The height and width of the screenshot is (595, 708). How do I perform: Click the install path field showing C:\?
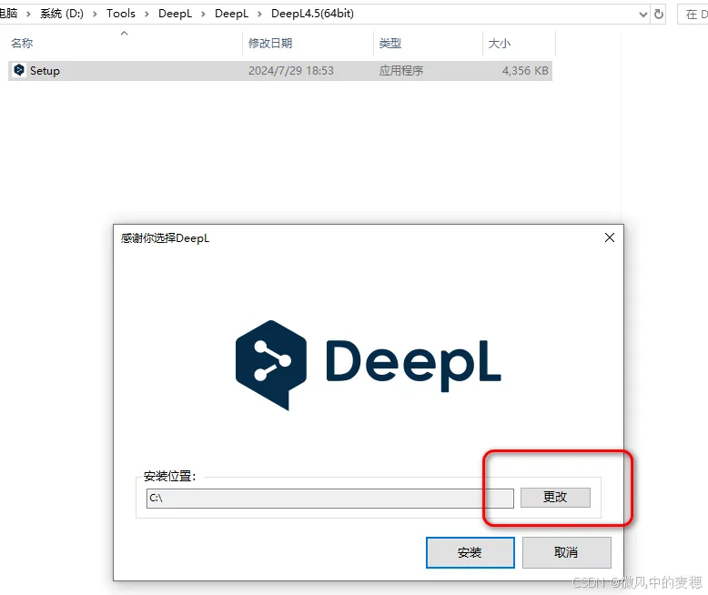[x=329, y=499]
